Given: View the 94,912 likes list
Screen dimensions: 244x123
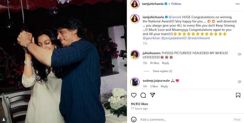Looking at the screenshot, I should coord(139,104).
